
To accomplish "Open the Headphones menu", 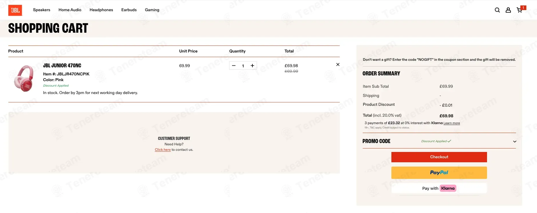I will tap(101, 10).
